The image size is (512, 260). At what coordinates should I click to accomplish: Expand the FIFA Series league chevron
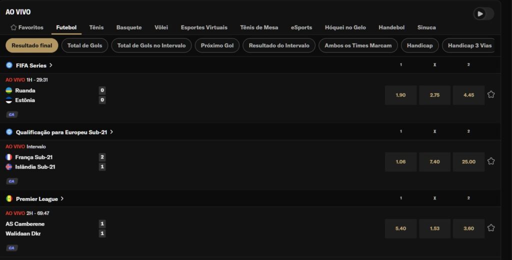51,65
